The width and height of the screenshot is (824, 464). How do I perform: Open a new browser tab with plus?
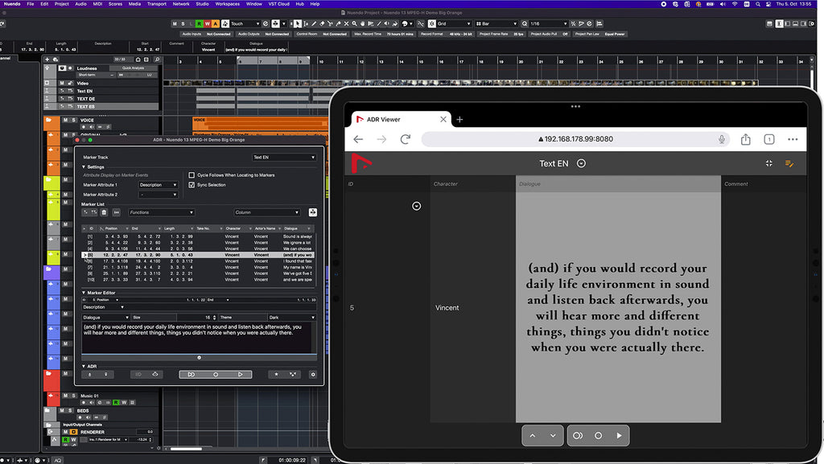[x=459, y=120]
